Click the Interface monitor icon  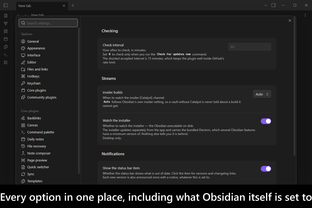click(x=23, y=55)
